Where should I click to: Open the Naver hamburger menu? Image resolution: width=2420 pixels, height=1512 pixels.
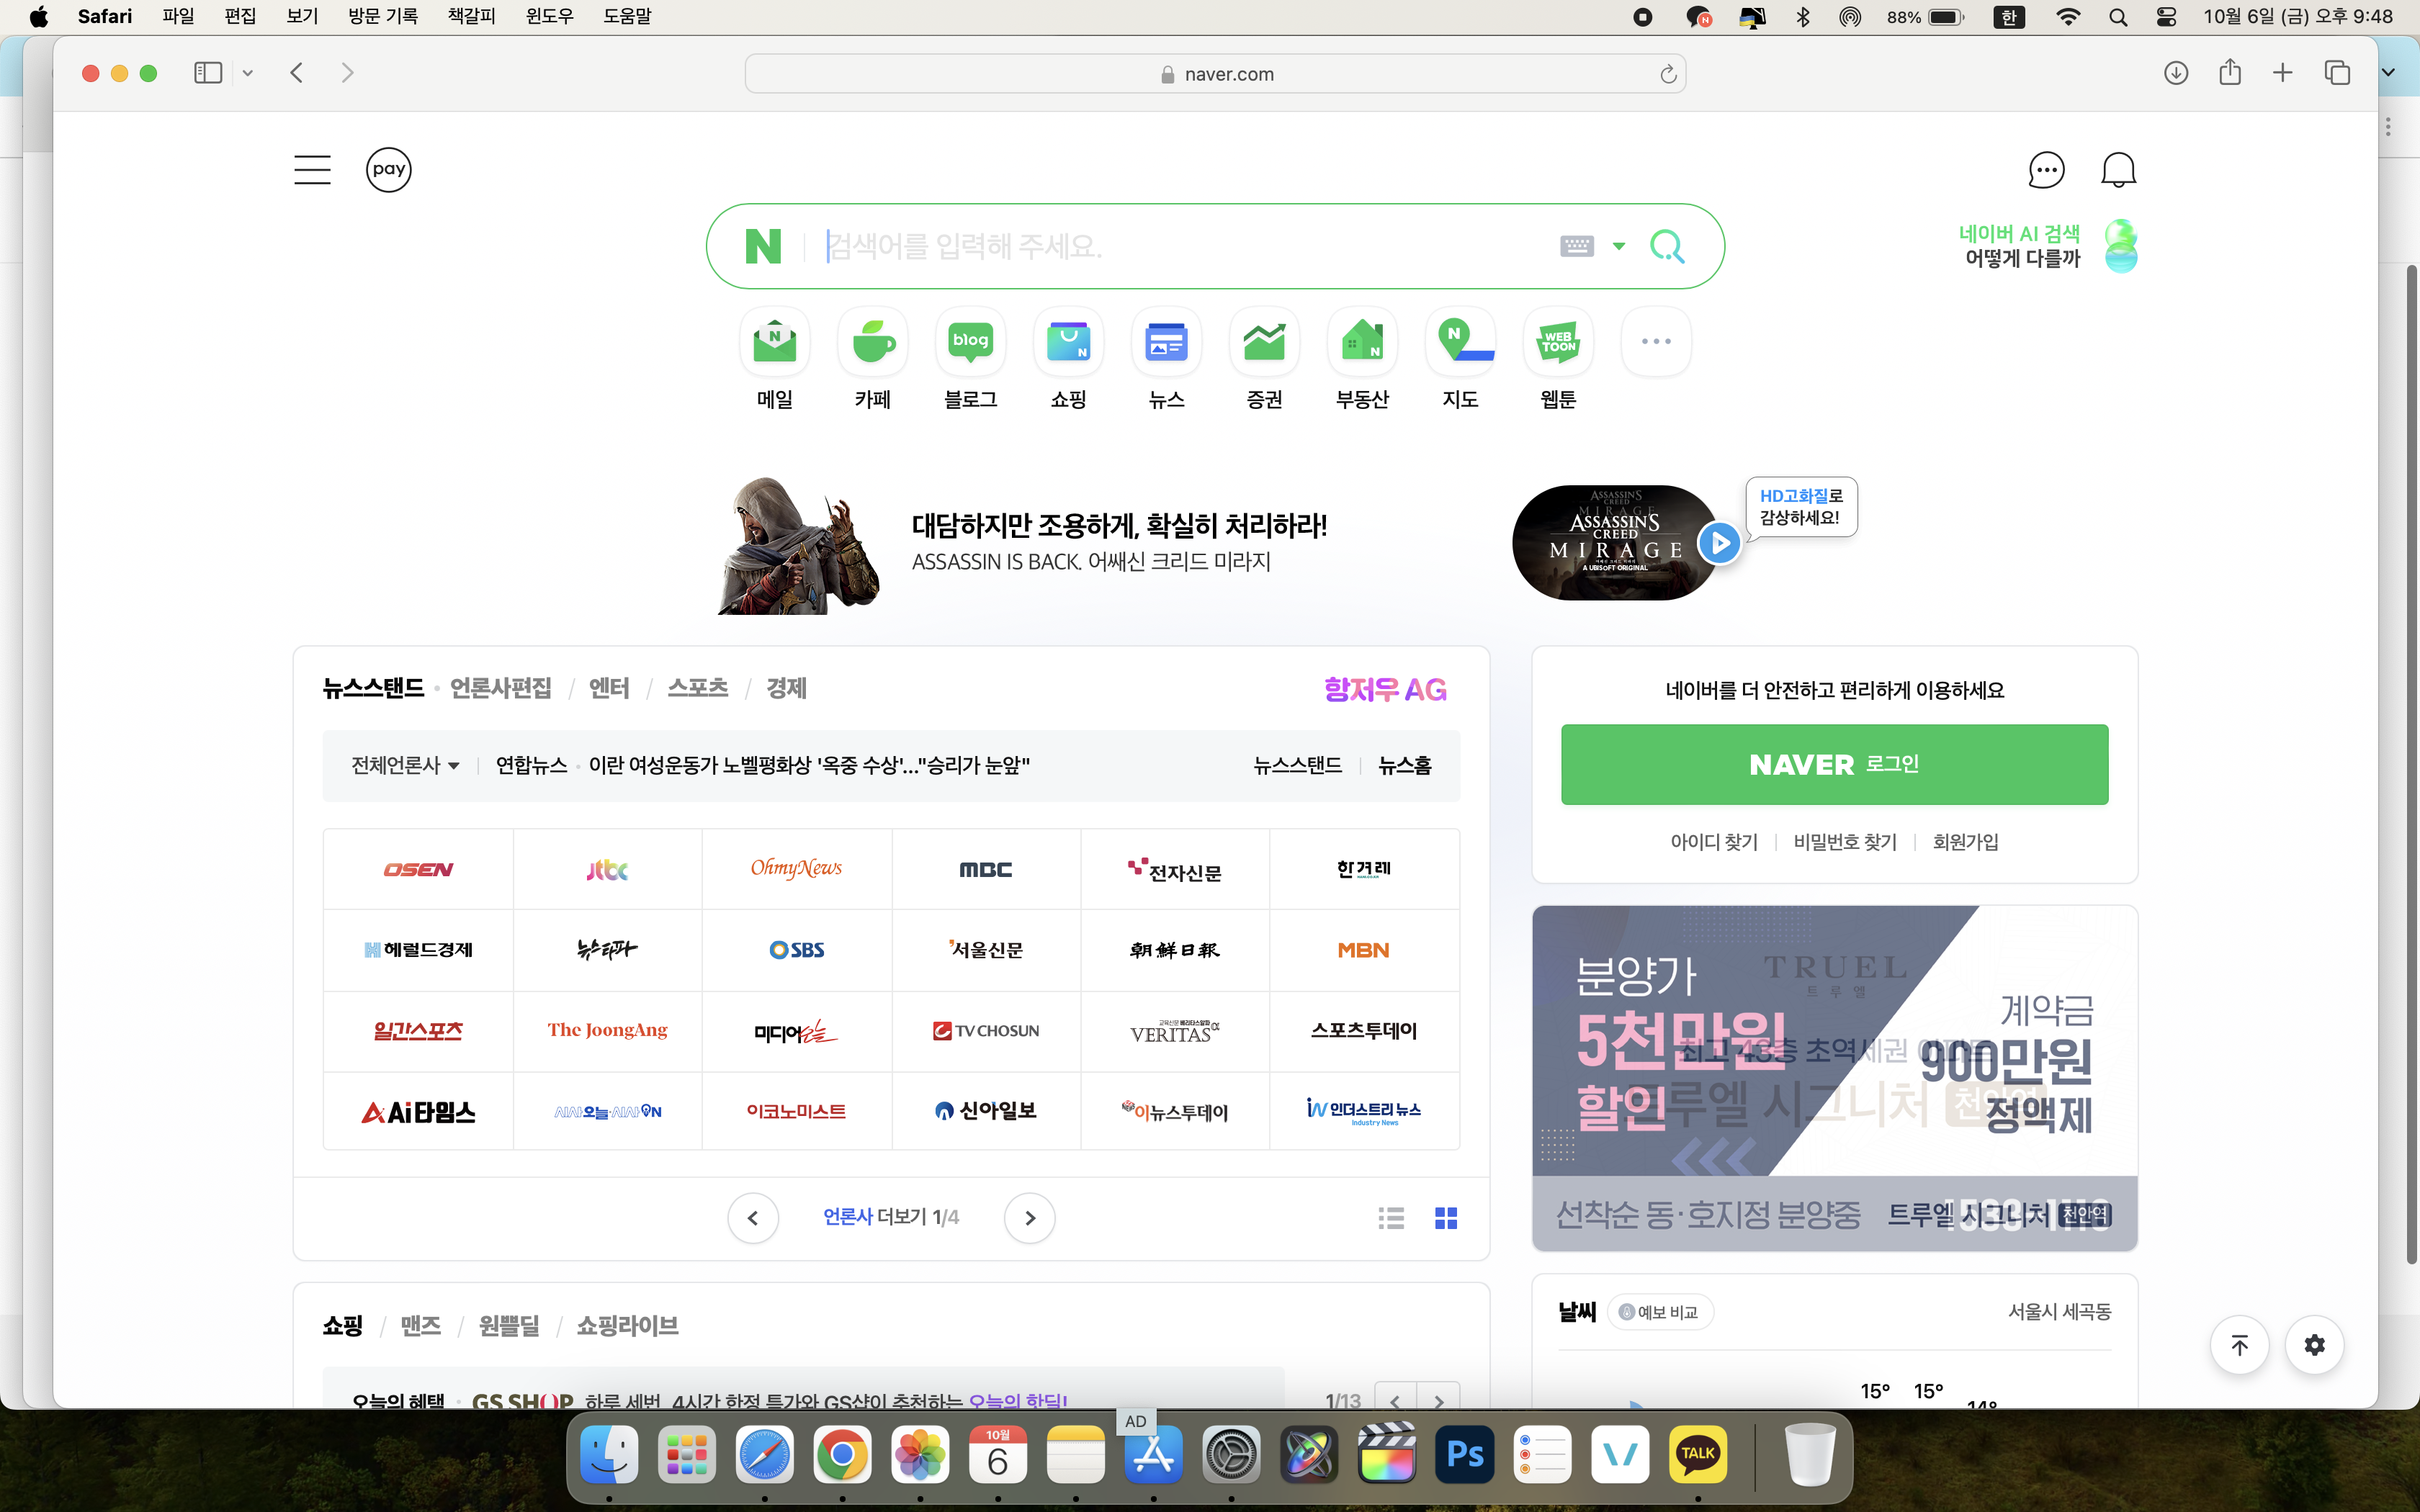click(x=312, y=169)
